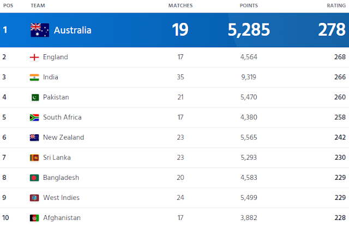Viewport: 349px width, 226px height.
Task: Click the Afghanistan flag icon
Action: tap(34, 218)
